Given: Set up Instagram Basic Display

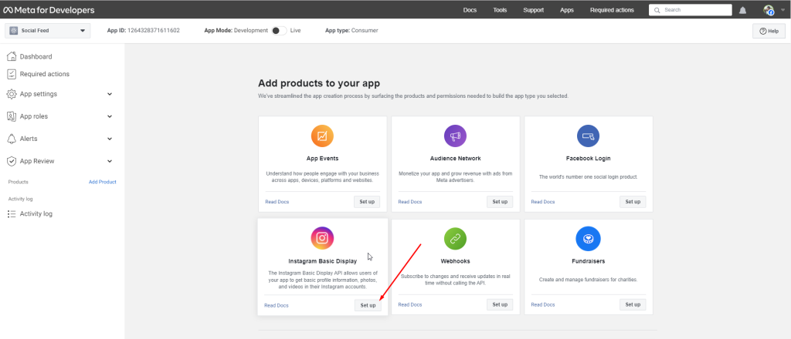Looking at the screenshot, I should [368, 305].
